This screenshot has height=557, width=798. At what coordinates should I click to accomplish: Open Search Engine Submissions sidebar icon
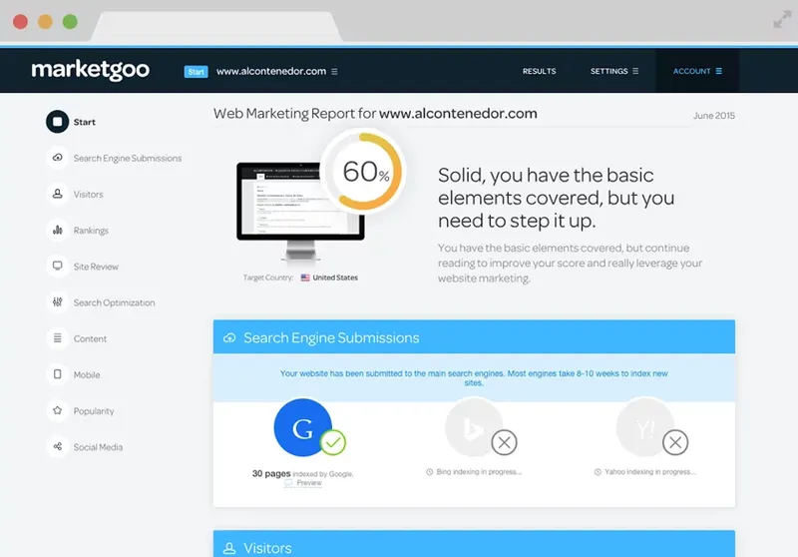coord(58,158)
